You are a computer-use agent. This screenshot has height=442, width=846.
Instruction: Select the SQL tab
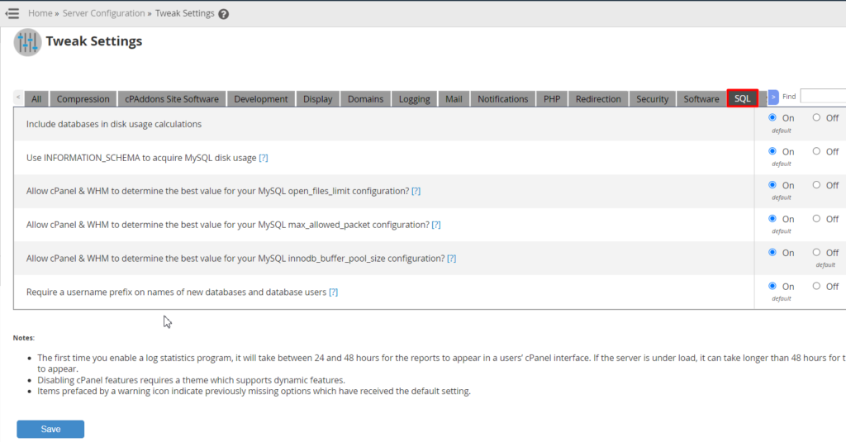tap(743, 98)
